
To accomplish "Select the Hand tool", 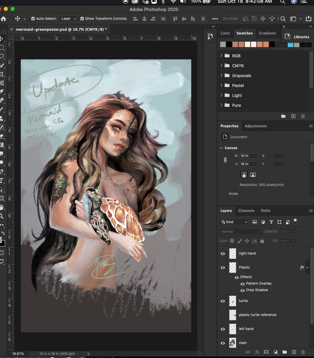I will 2,207.
